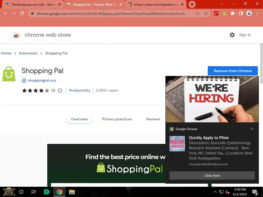The image size is (263, 197).
Task: Open File Explorer from the taskbar
Action: pos(72,192)
